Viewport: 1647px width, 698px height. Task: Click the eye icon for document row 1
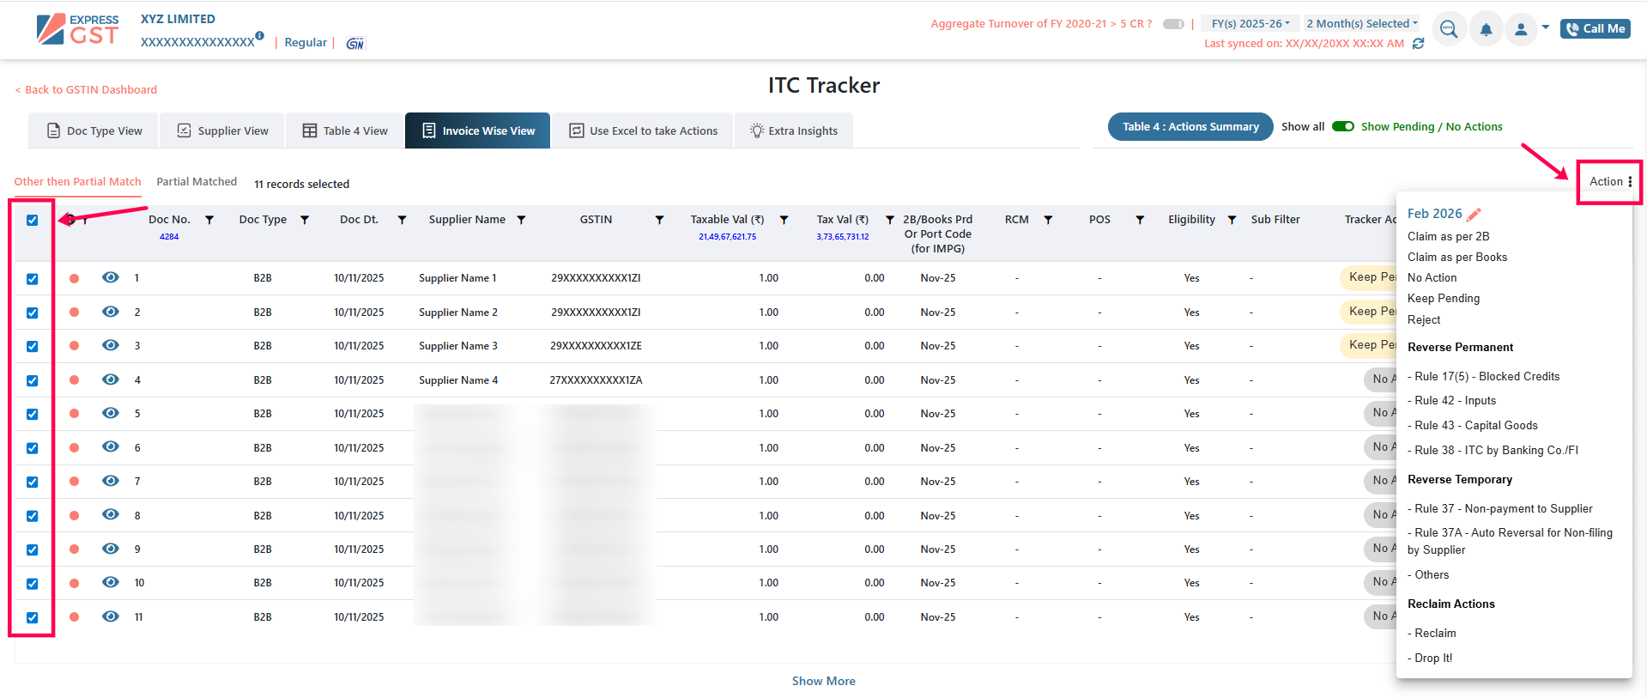pos(111,277)
